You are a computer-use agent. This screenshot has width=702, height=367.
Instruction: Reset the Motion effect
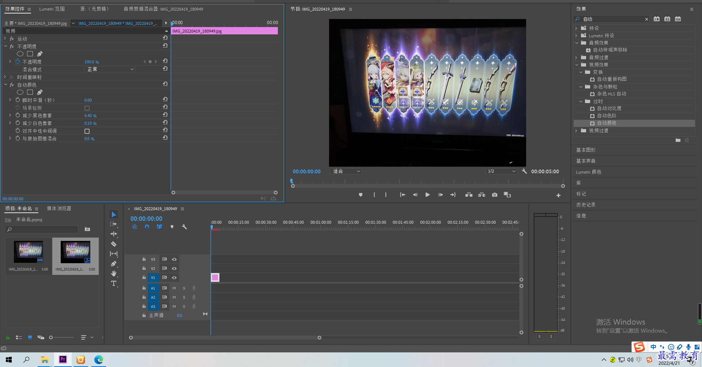[x=165, y=38]
